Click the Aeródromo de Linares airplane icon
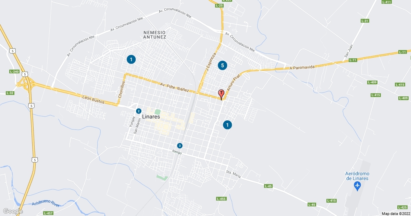The width and height of the screenshot is (411, 216). (x=358, y=186)
